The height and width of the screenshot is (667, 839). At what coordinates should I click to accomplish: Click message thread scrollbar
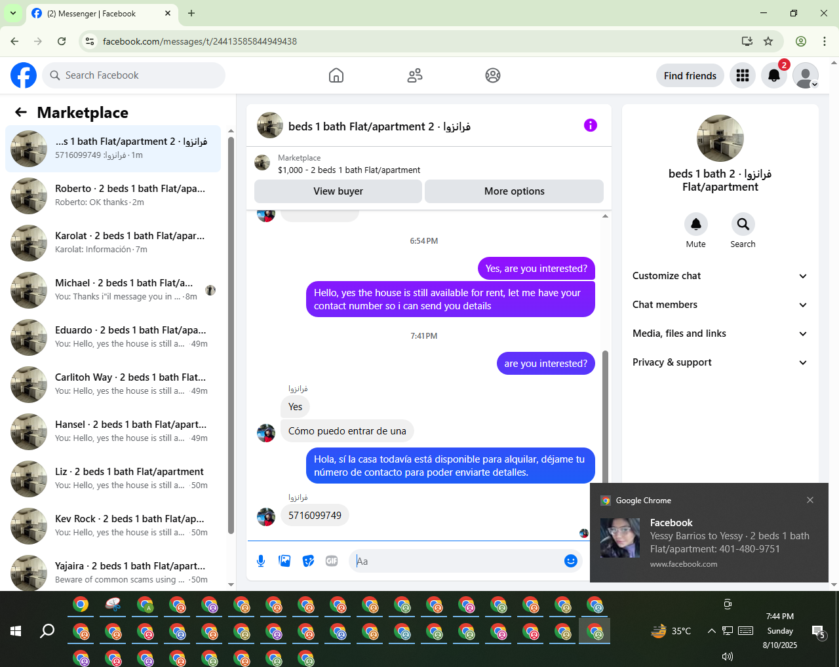pyautogui.click(x=605, y=419)
